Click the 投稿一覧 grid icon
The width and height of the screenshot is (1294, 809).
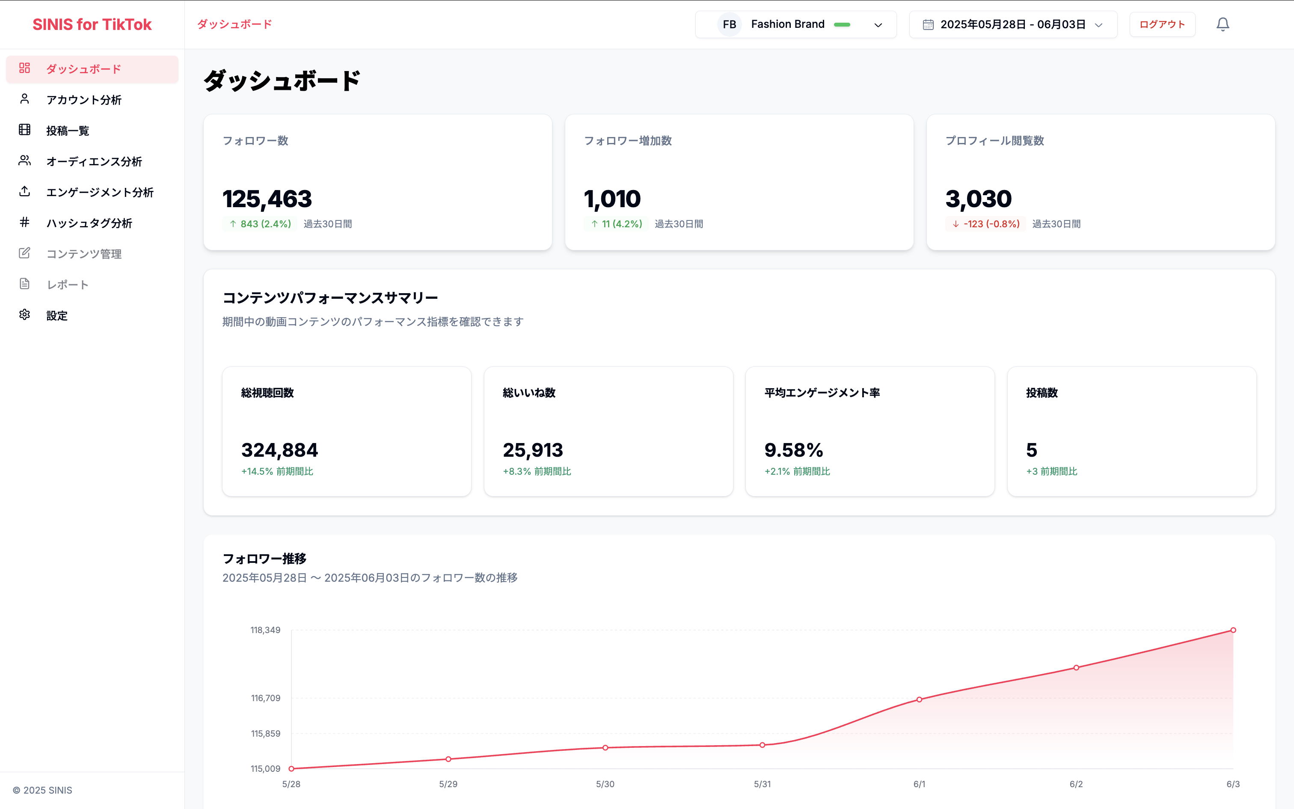[24, 130]
